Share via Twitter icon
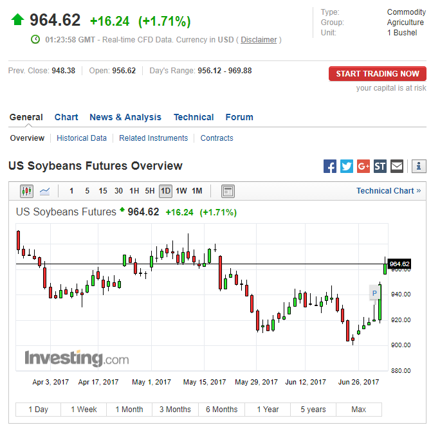 (x=347, y=167)
